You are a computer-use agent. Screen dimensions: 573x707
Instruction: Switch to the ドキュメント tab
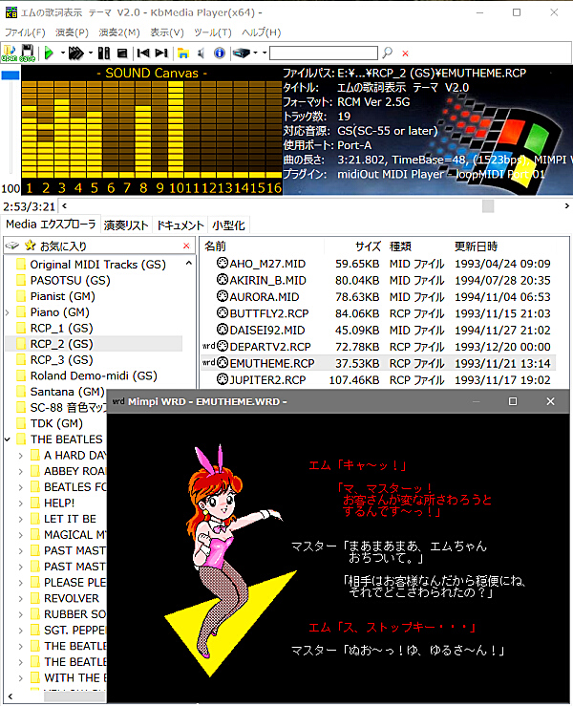[180, 225]
